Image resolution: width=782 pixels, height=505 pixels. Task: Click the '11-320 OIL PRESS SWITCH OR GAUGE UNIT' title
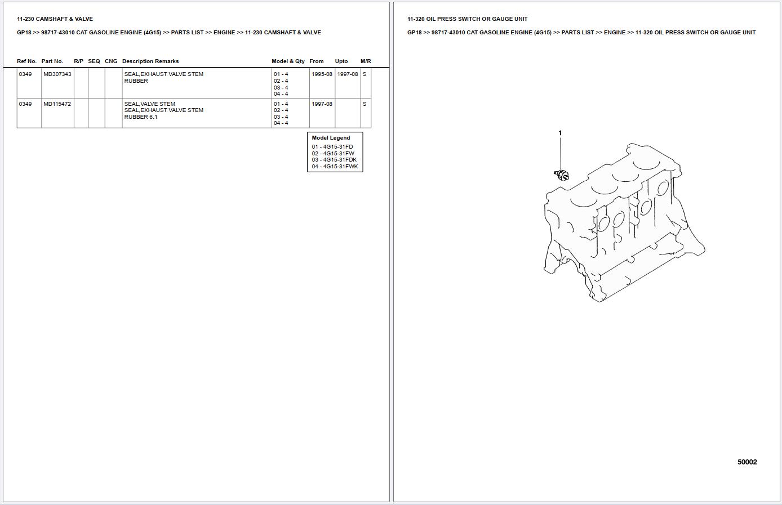[x=467, y=19]
